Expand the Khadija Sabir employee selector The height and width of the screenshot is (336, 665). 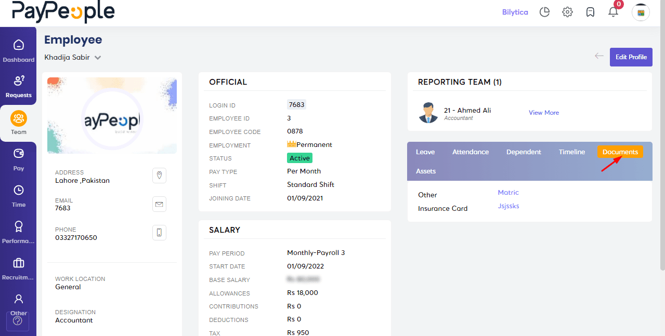pyautogui.click(x=73, y=57)
